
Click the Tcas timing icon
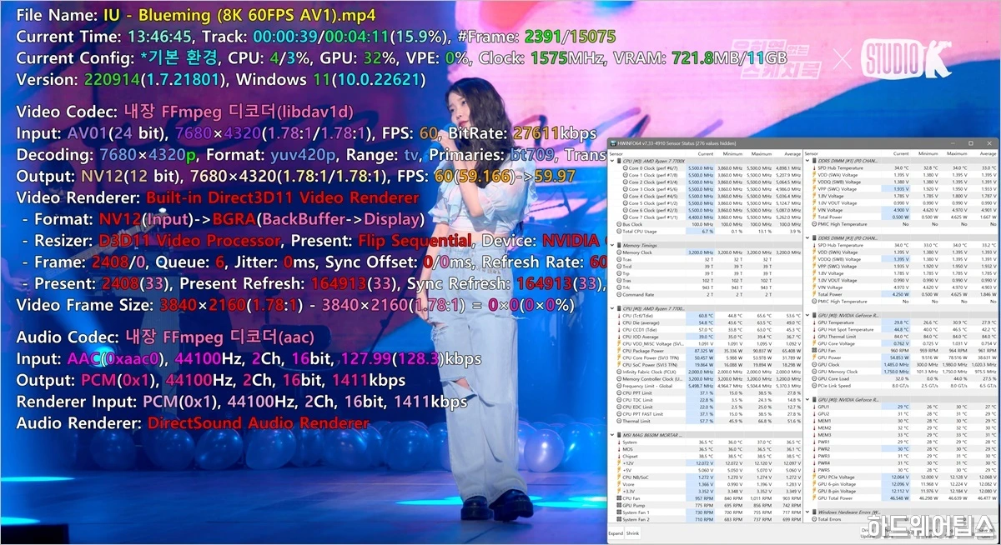[618, 258]
